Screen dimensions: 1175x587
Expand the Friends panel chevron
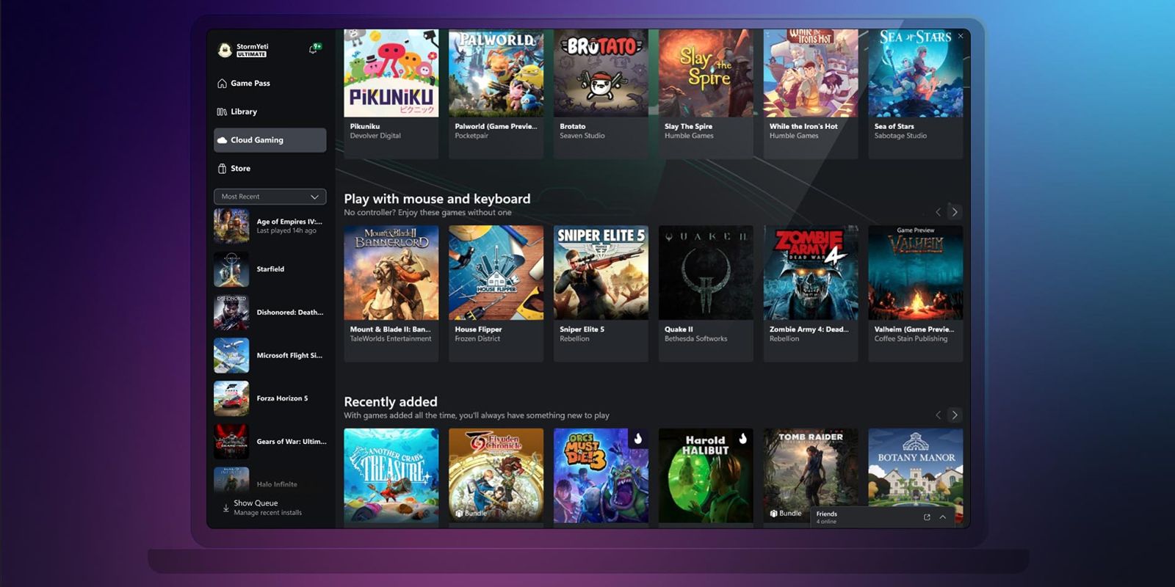click(943, 517)
